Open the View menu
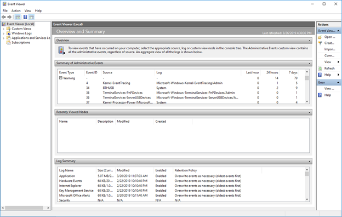The image size is (342, 217). pyautogui.click(x=28, y=11)
